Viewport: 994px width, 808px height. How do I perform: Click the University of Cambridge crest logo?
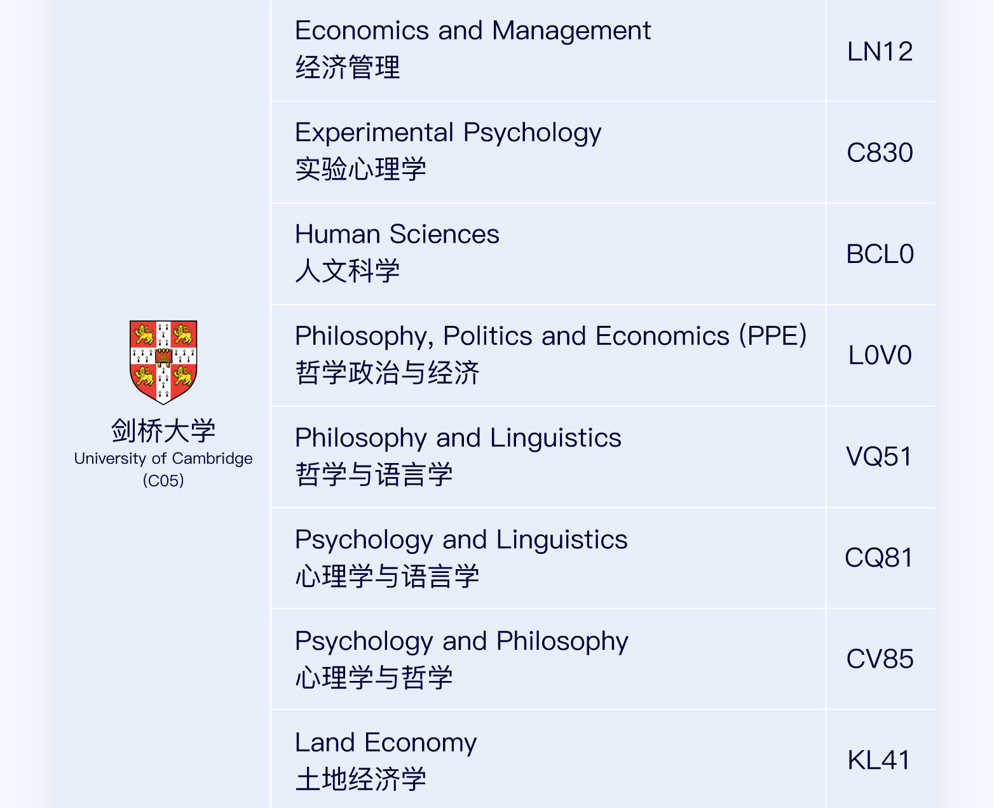click(x=163, y=362)
